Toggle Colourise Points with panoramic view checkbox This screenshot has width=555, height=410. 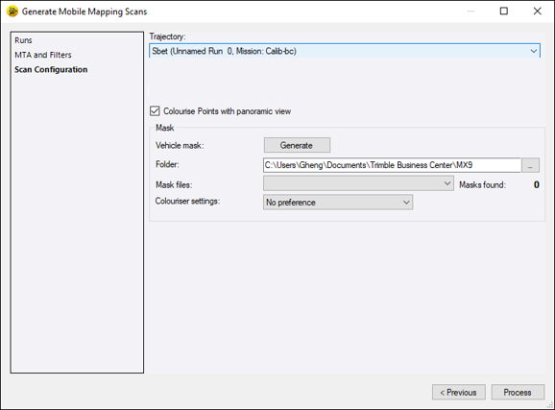click(155, 111)
